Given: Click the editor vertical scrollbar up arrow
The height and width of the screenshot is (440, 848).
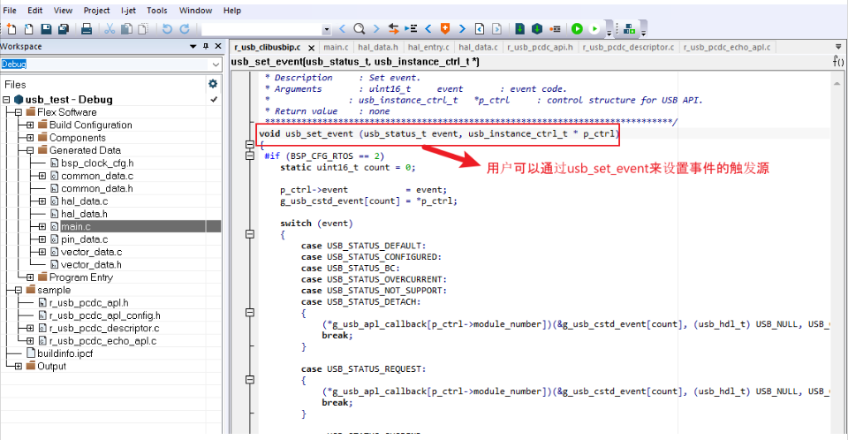Looking at the screenshot, I should (837, 83).
